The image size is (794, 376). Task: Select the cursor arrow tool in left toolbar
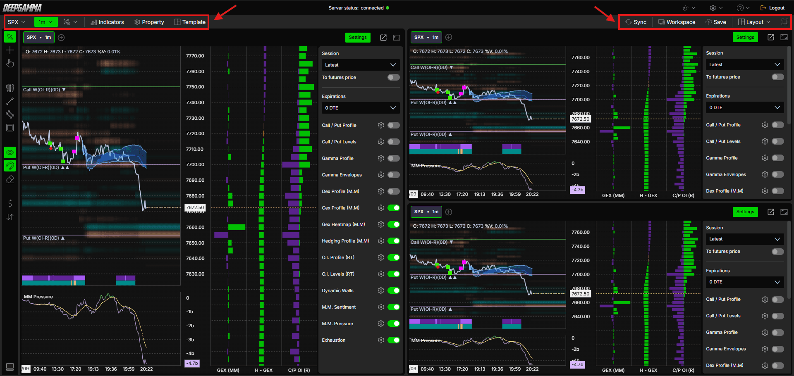pyautogui.click(x=10, y=37)
